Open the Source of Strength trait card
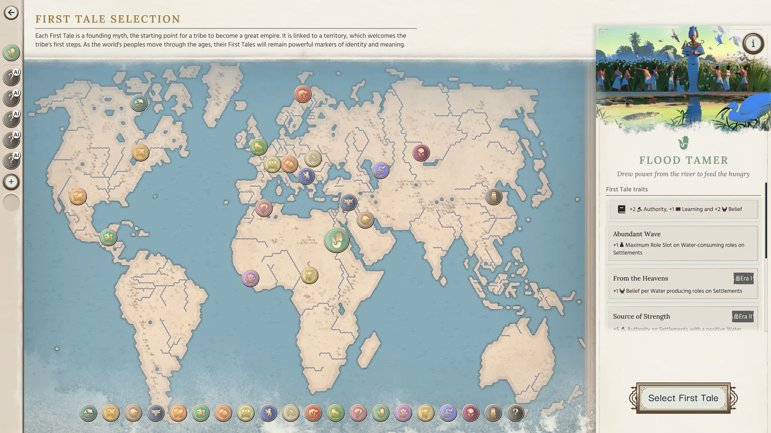The image size is (771, 433). (x=683, y=319)
